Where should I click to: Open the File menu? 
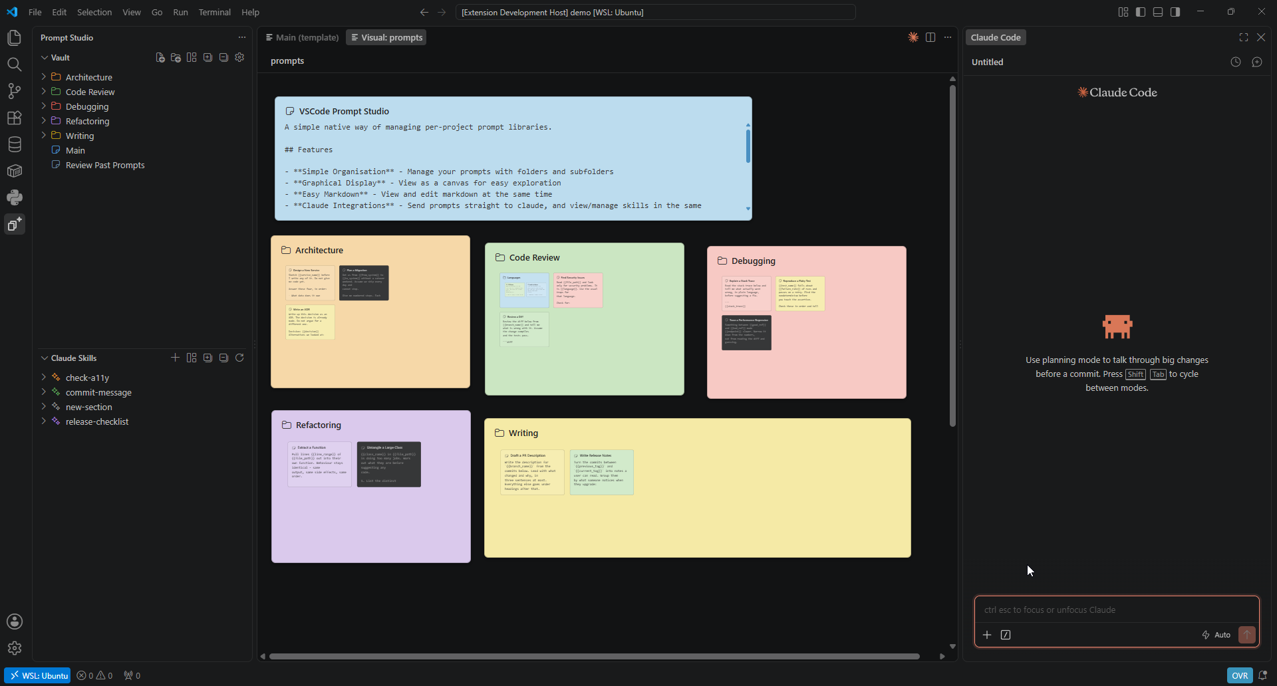click(x=35, y=12)
